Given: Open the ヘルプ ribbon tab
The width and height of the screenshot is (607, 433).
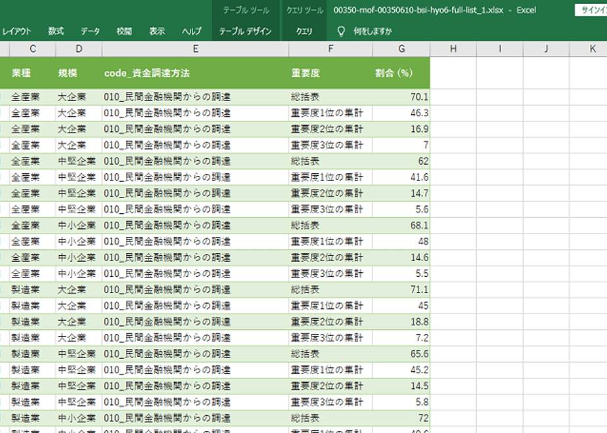Looking at the screenshot, I should [x=192, y=31].
